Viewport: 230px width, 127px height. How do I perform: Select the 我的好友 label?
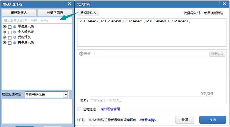click(24, 37)
